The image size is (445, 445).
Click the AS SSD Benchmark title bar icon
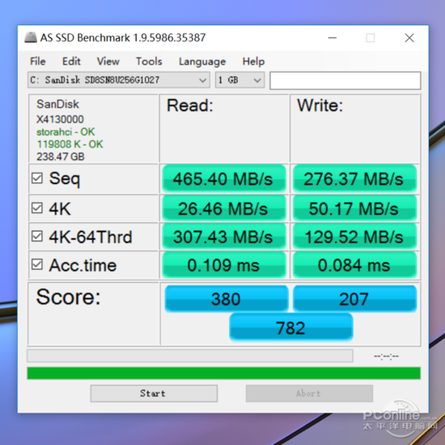(x=31, y=37)
